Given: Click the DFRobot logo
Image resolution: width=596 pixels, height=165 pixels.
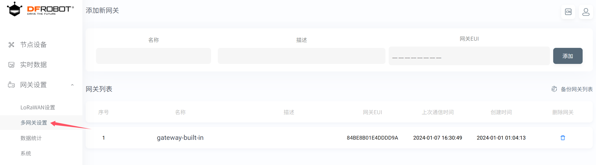Looking at the screenshot, I should [40, 9].
